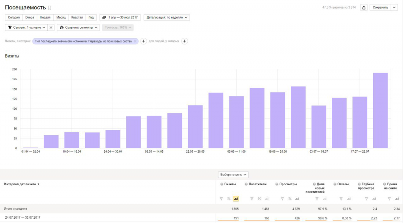
Task: Open the Точность: 100% dropdown
Action: pyautogui.click(x=118, y=28)
